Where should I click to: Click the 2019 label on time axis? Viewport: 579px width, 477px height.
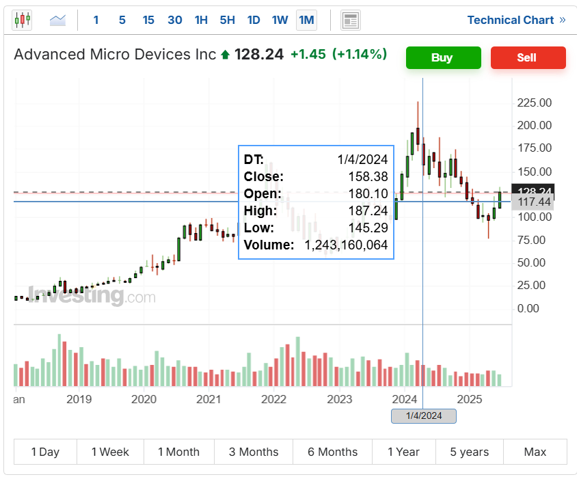coord(79,399)
